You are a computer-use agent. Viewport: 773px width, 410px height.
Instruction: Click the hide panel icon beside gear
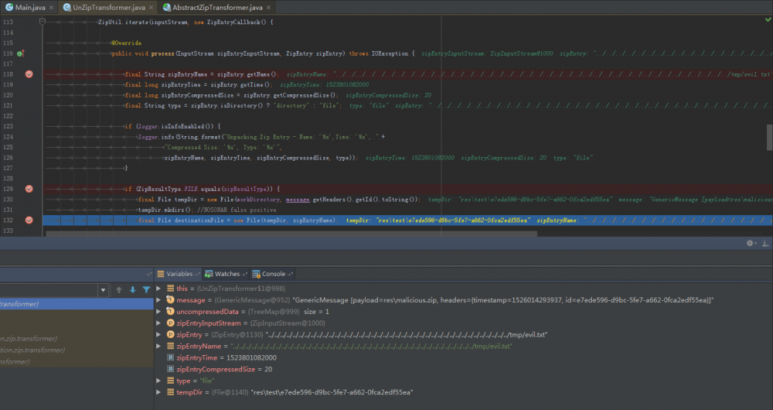(764, 243)
